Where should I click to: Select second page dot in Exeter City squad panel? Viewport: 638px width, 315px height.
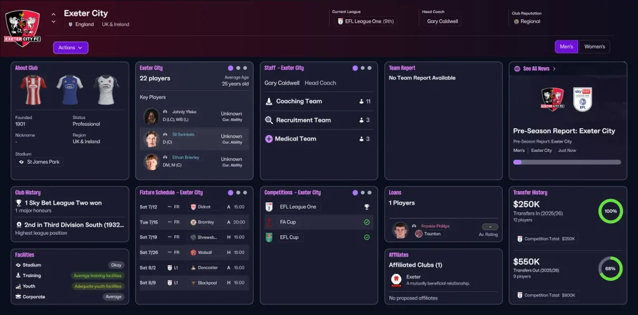(x=239, y=68)
